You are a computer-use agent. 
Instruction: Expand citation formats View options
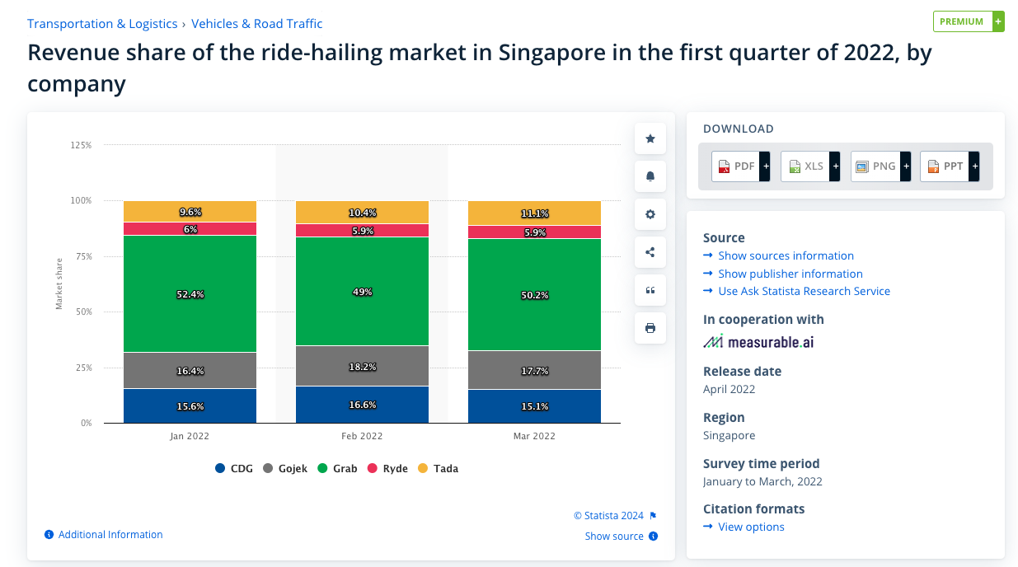pos(751,527)
